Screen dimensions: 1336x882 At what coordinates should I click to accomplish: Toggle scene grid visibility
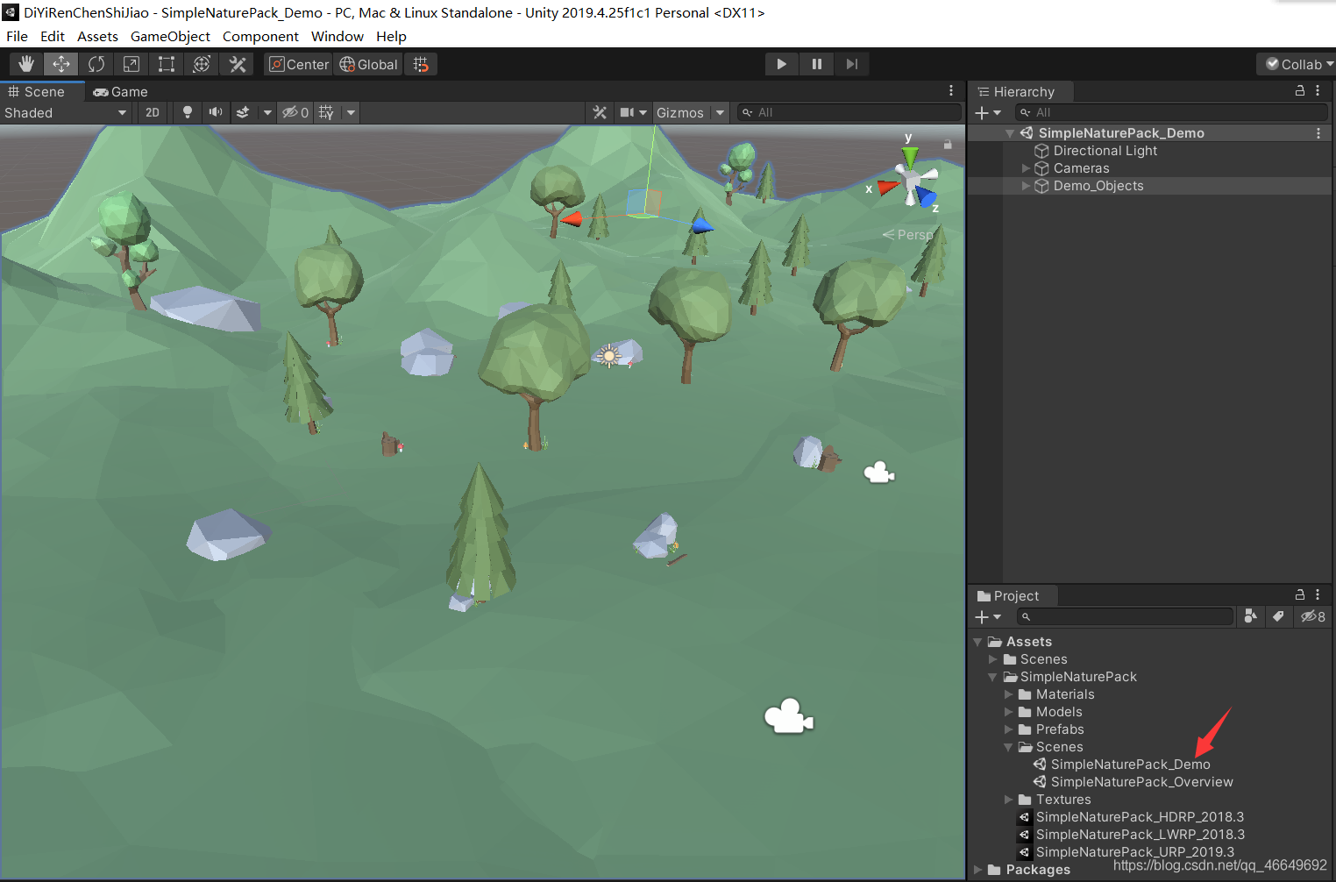pyautogui.click(x=326, y=112)
